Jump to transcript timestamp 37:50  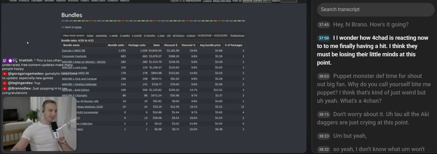[x=323, y=38]
